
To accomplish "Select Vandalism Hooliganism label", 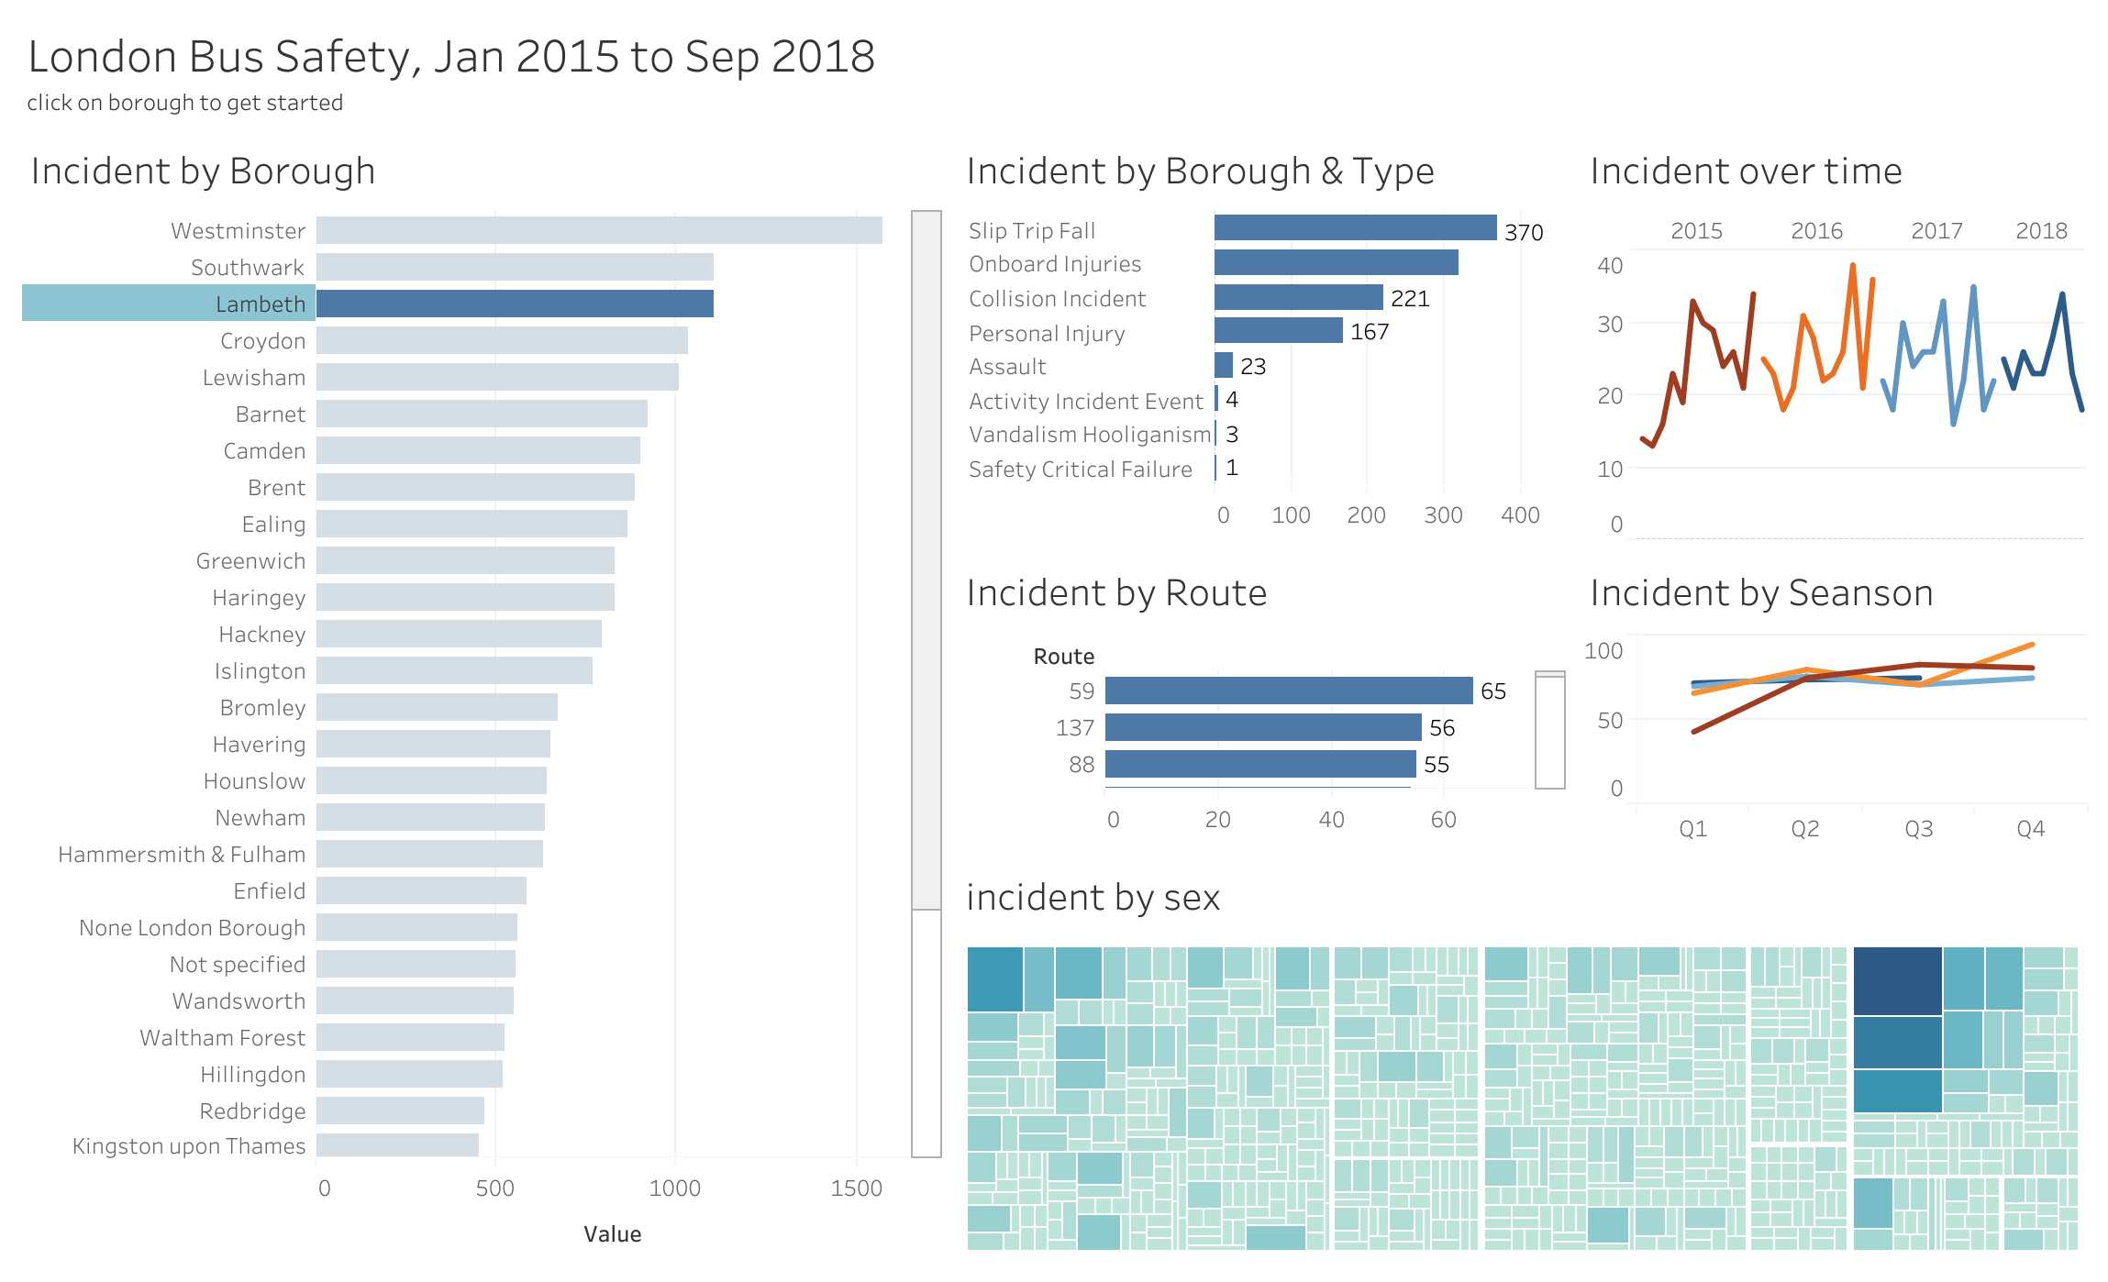I will coord(1091,435).
